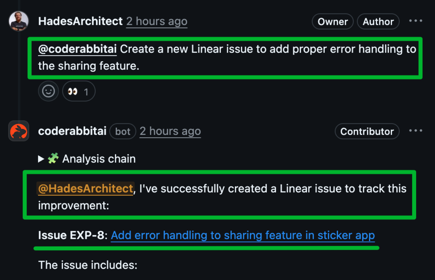Viewport: 435px width, 280px height.
Task: Click the Contributor badge
Action: [x=367, y=131]
